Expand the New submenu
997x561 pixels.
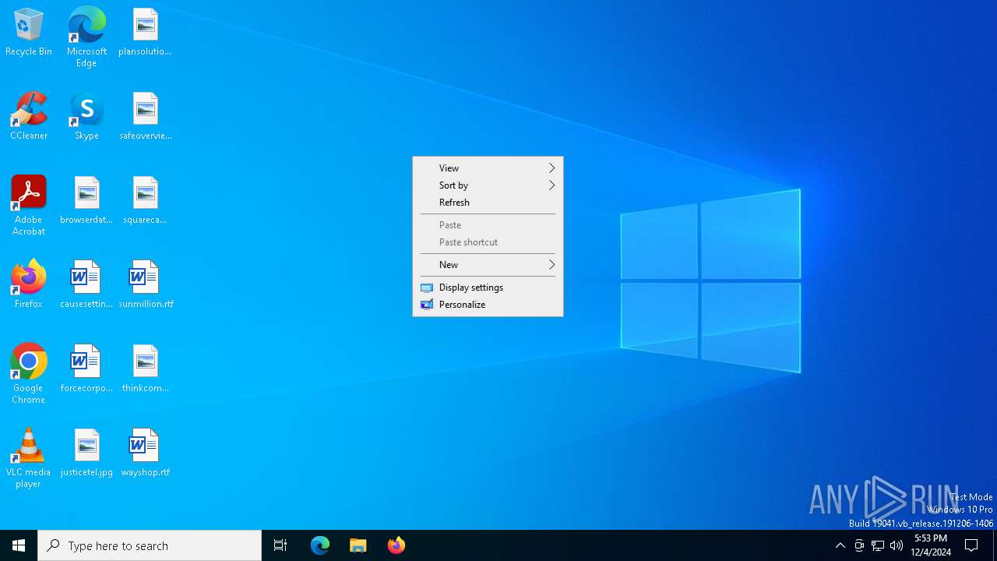coord(488,265)
